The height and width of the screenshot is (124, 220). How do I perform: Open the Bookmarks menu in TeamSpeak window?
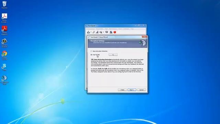tap(100, 29)
